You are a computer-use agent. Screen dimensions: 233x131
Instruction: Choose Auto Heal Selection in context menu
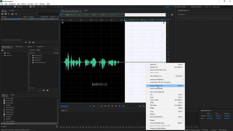(x=165, y=117)
